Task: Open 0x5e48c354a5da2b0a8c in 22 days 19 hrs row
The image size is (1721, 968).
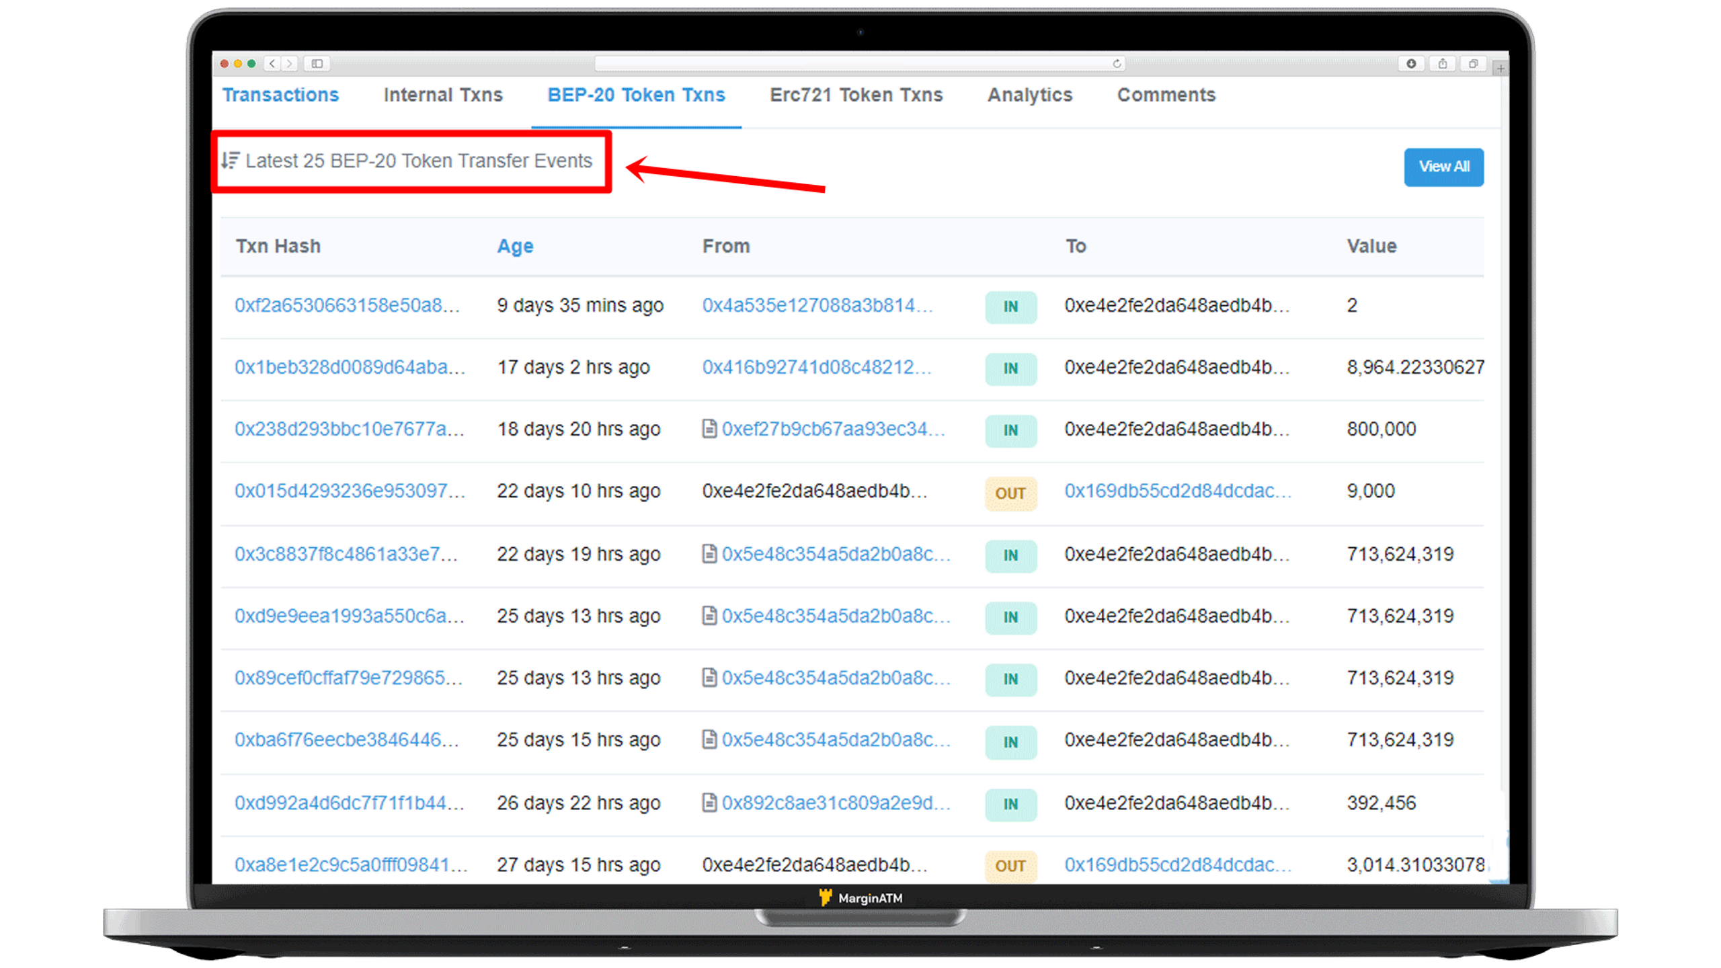Action: 836,554
